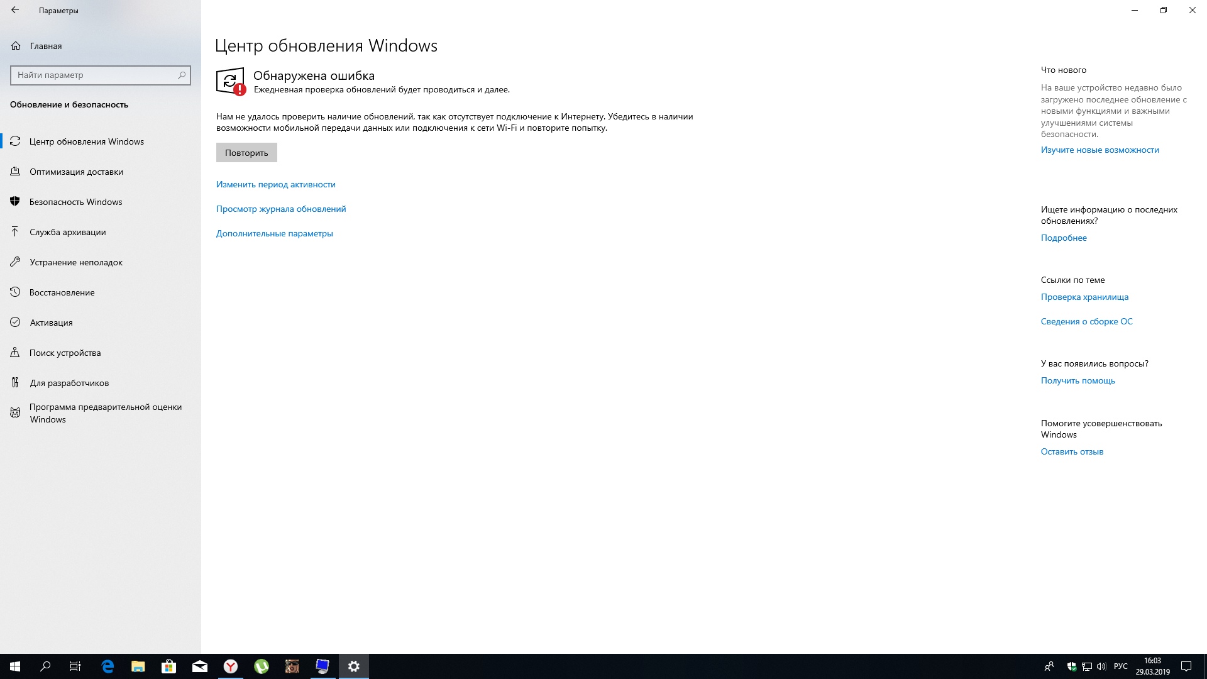Launch Microsoft Edge from taskbar
The image size is (1207, 679).
(x=107, y=666)
